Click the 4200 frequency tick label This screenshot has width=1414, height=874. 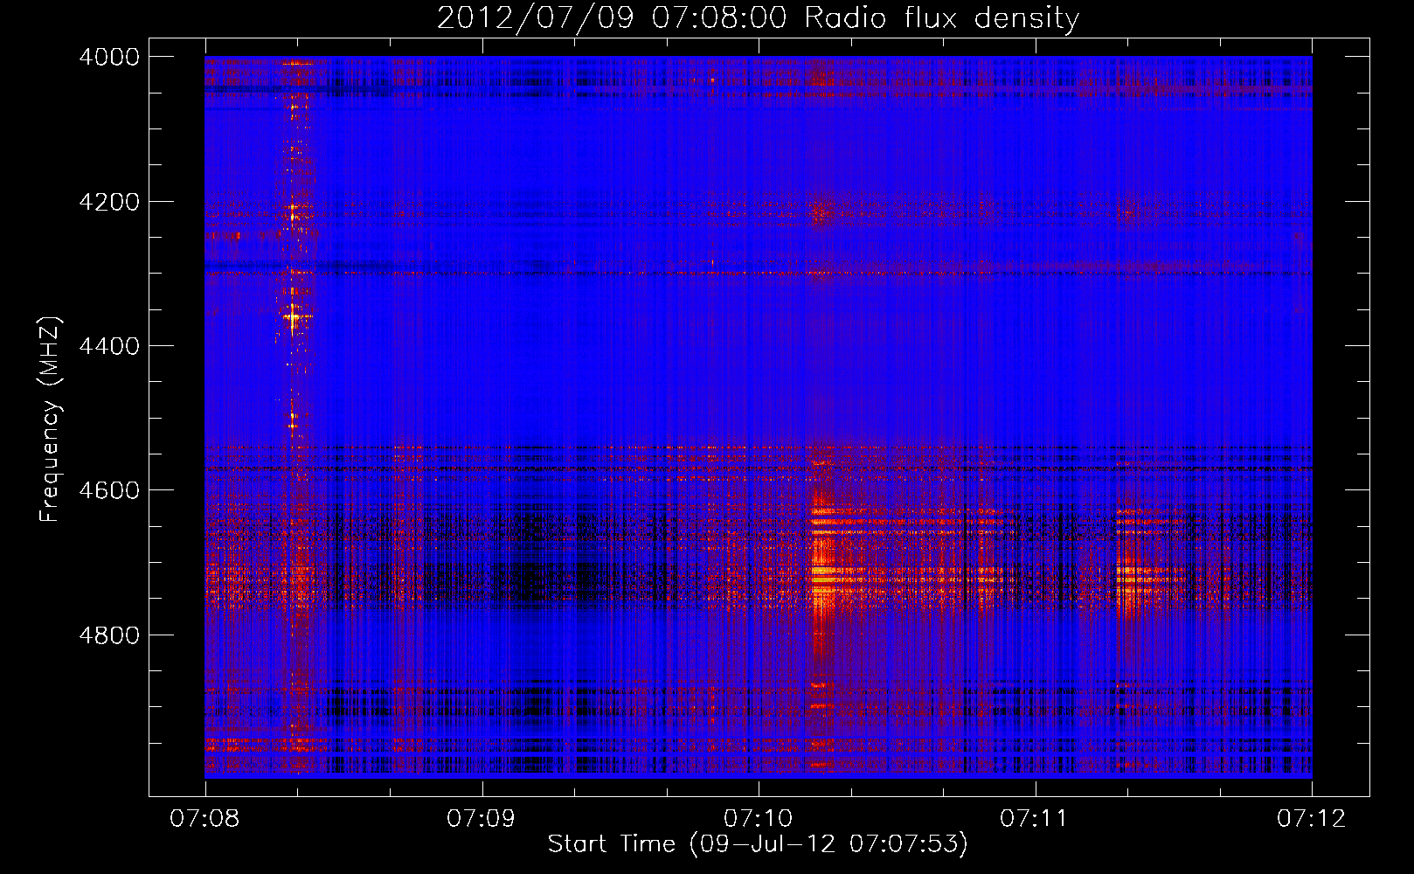[109, 202]
